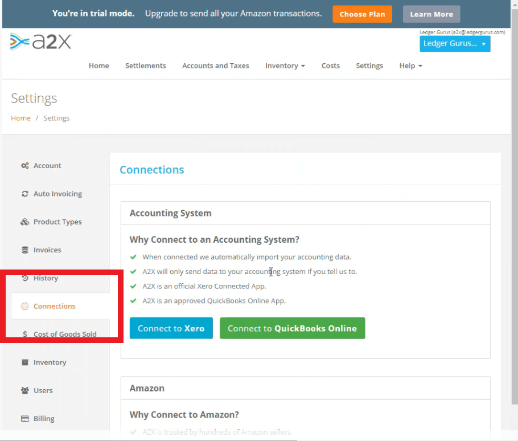Go to Home in the navigation bar
The height and width of the screenshot is (441, 518).
tap(99, 66)
